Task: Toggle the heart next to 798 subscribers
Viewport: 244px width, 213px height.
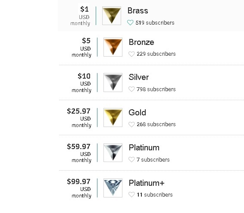Action: tap(131, 89)
